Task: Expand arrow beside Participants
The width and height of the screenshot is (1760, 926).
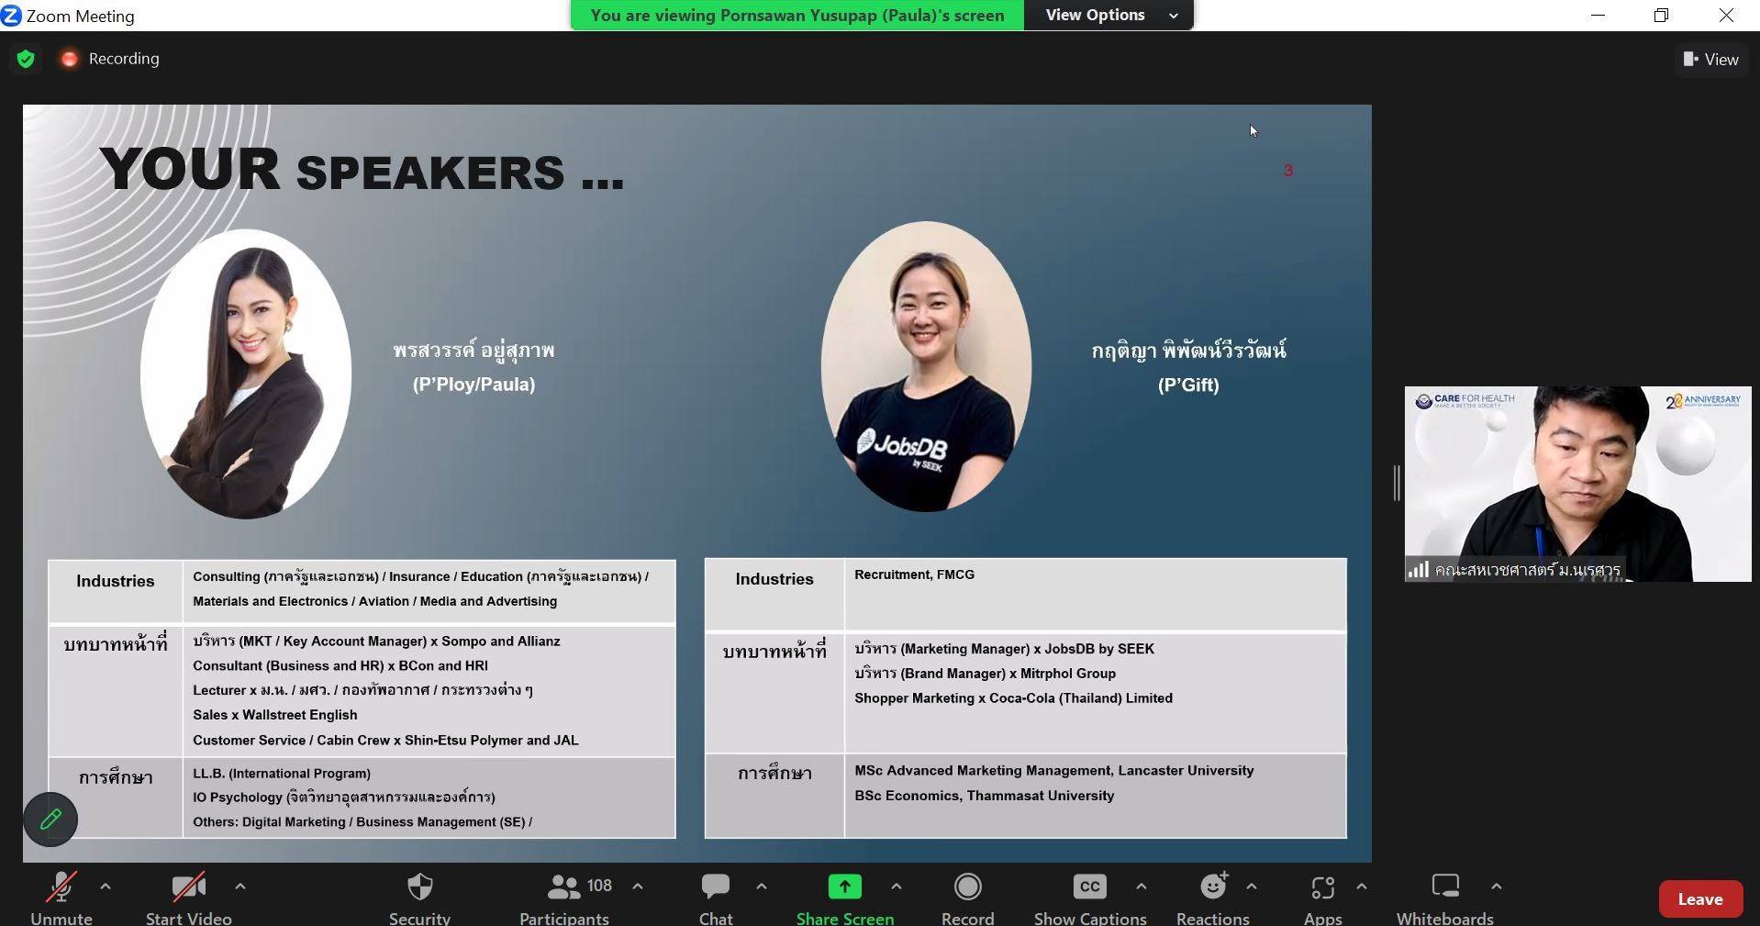Action: point(638,887)
